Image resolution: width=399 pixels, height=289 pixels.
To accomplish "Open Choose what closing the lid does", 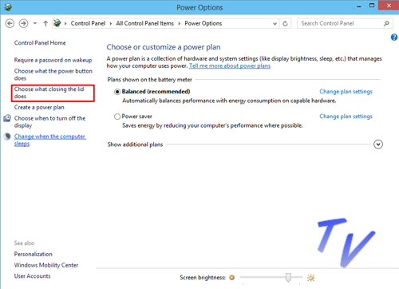I will click(x=49, y=93).
